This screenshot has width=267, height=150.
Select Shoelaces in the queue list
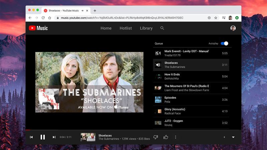(191, 65)
